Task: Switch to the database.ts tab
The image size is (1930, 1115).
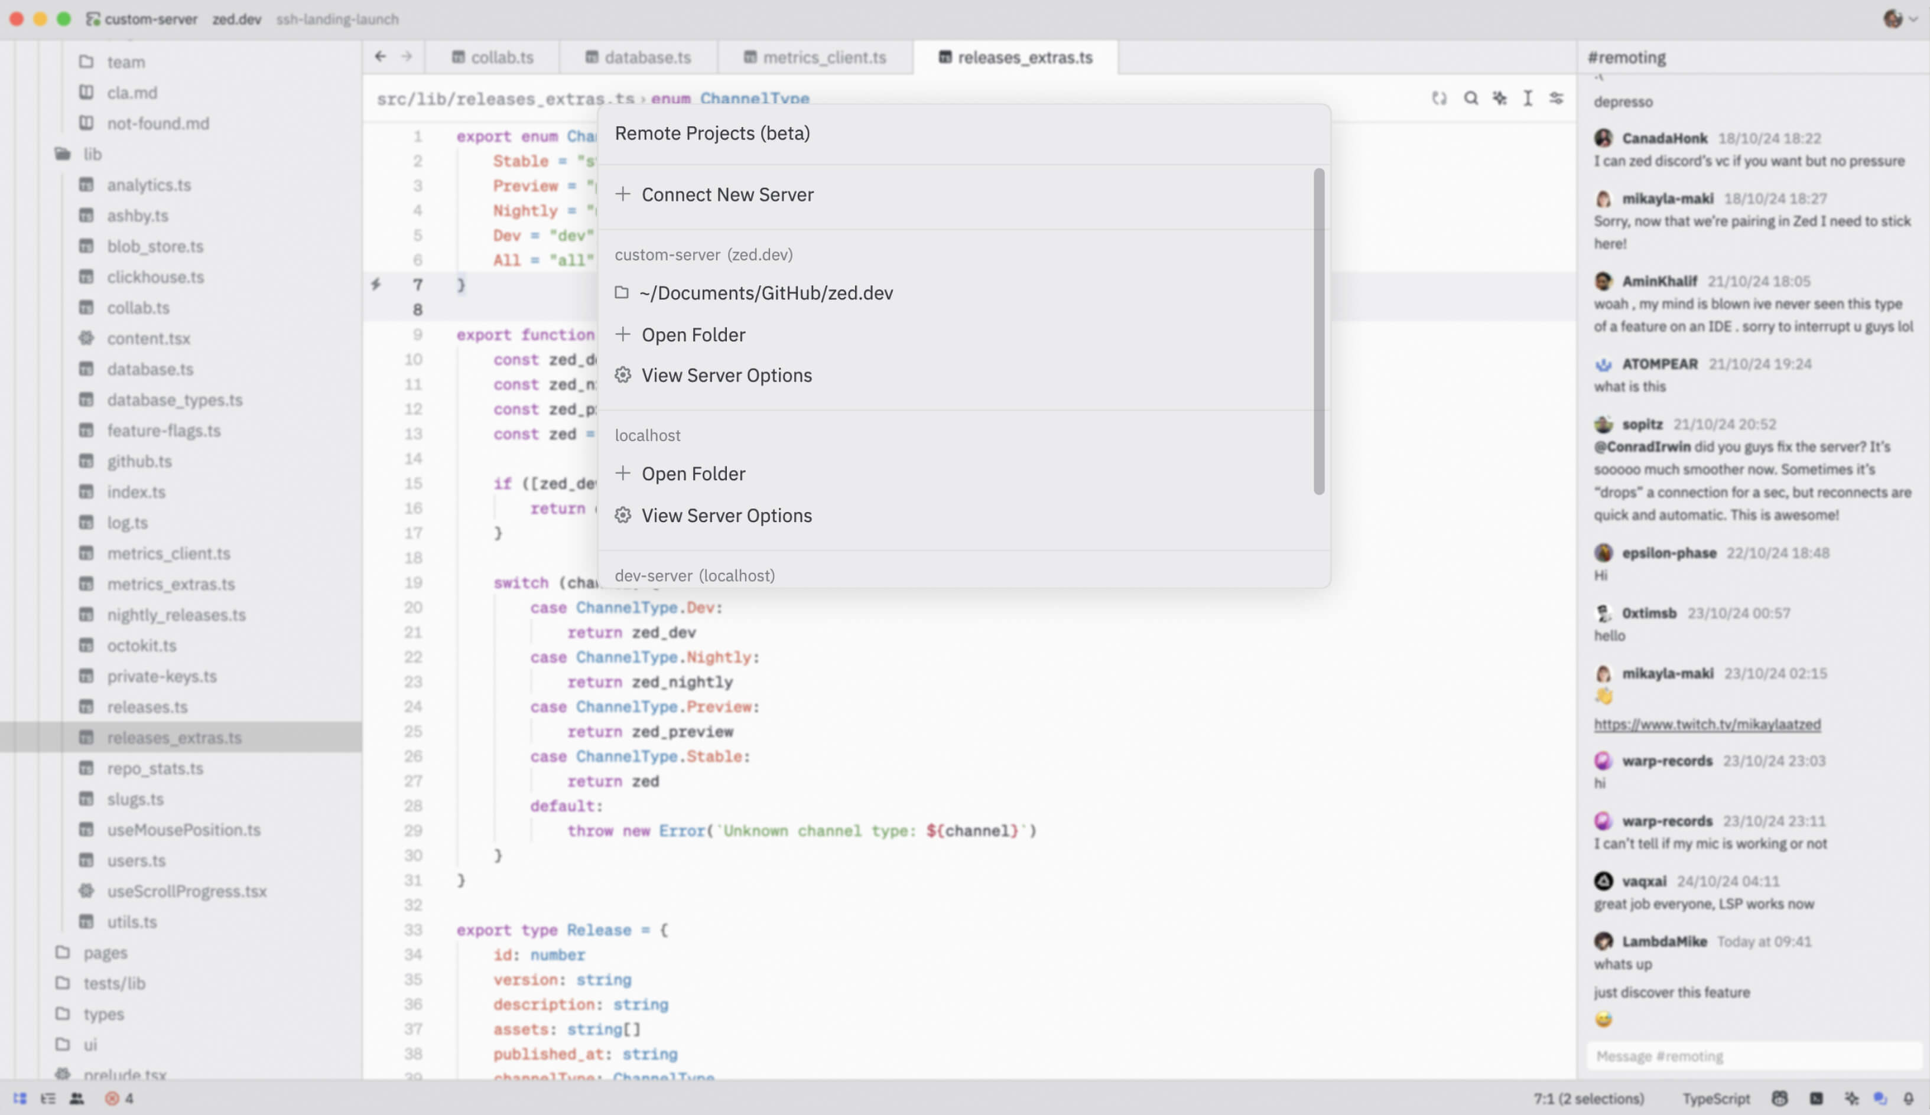Action: pyautogui.click(x=638, y=57)
